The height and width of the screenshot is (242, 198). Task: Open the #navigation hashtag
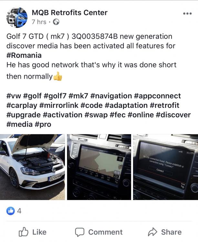coord(111,96)
